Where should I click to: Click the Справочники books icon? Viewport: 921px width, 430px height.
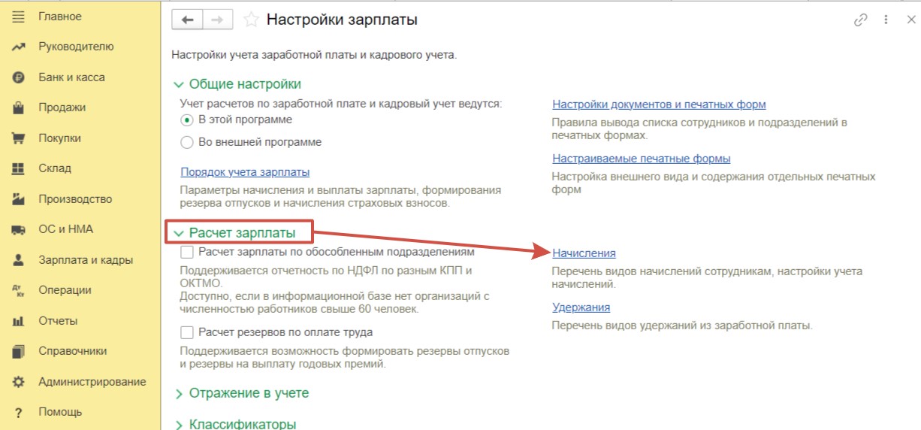(19, 351)
